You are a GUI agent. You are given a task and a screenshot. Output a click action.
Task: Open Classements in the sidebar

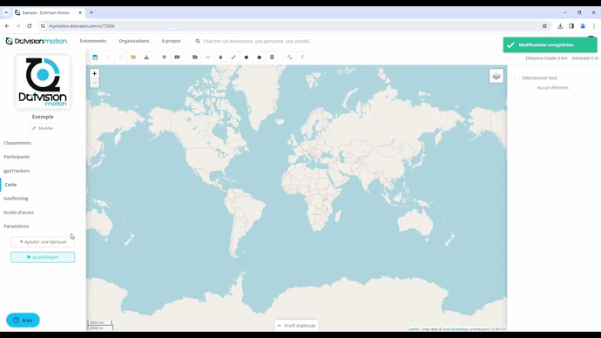(17, 143)
